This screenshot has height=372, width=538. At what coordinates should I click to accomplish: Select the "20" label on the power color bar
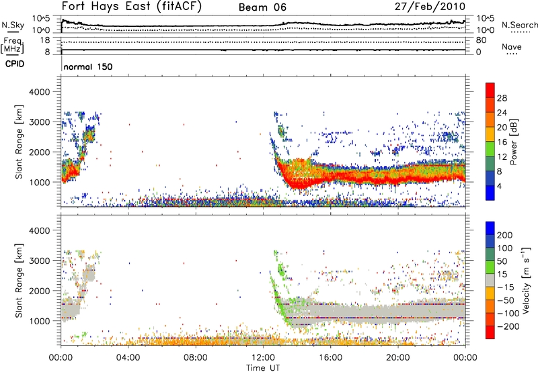[502, 128]
